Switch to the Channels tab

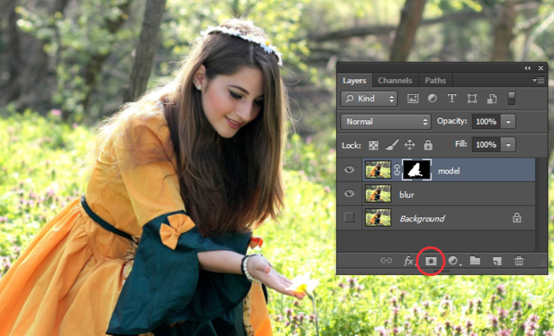pos(395,81)
